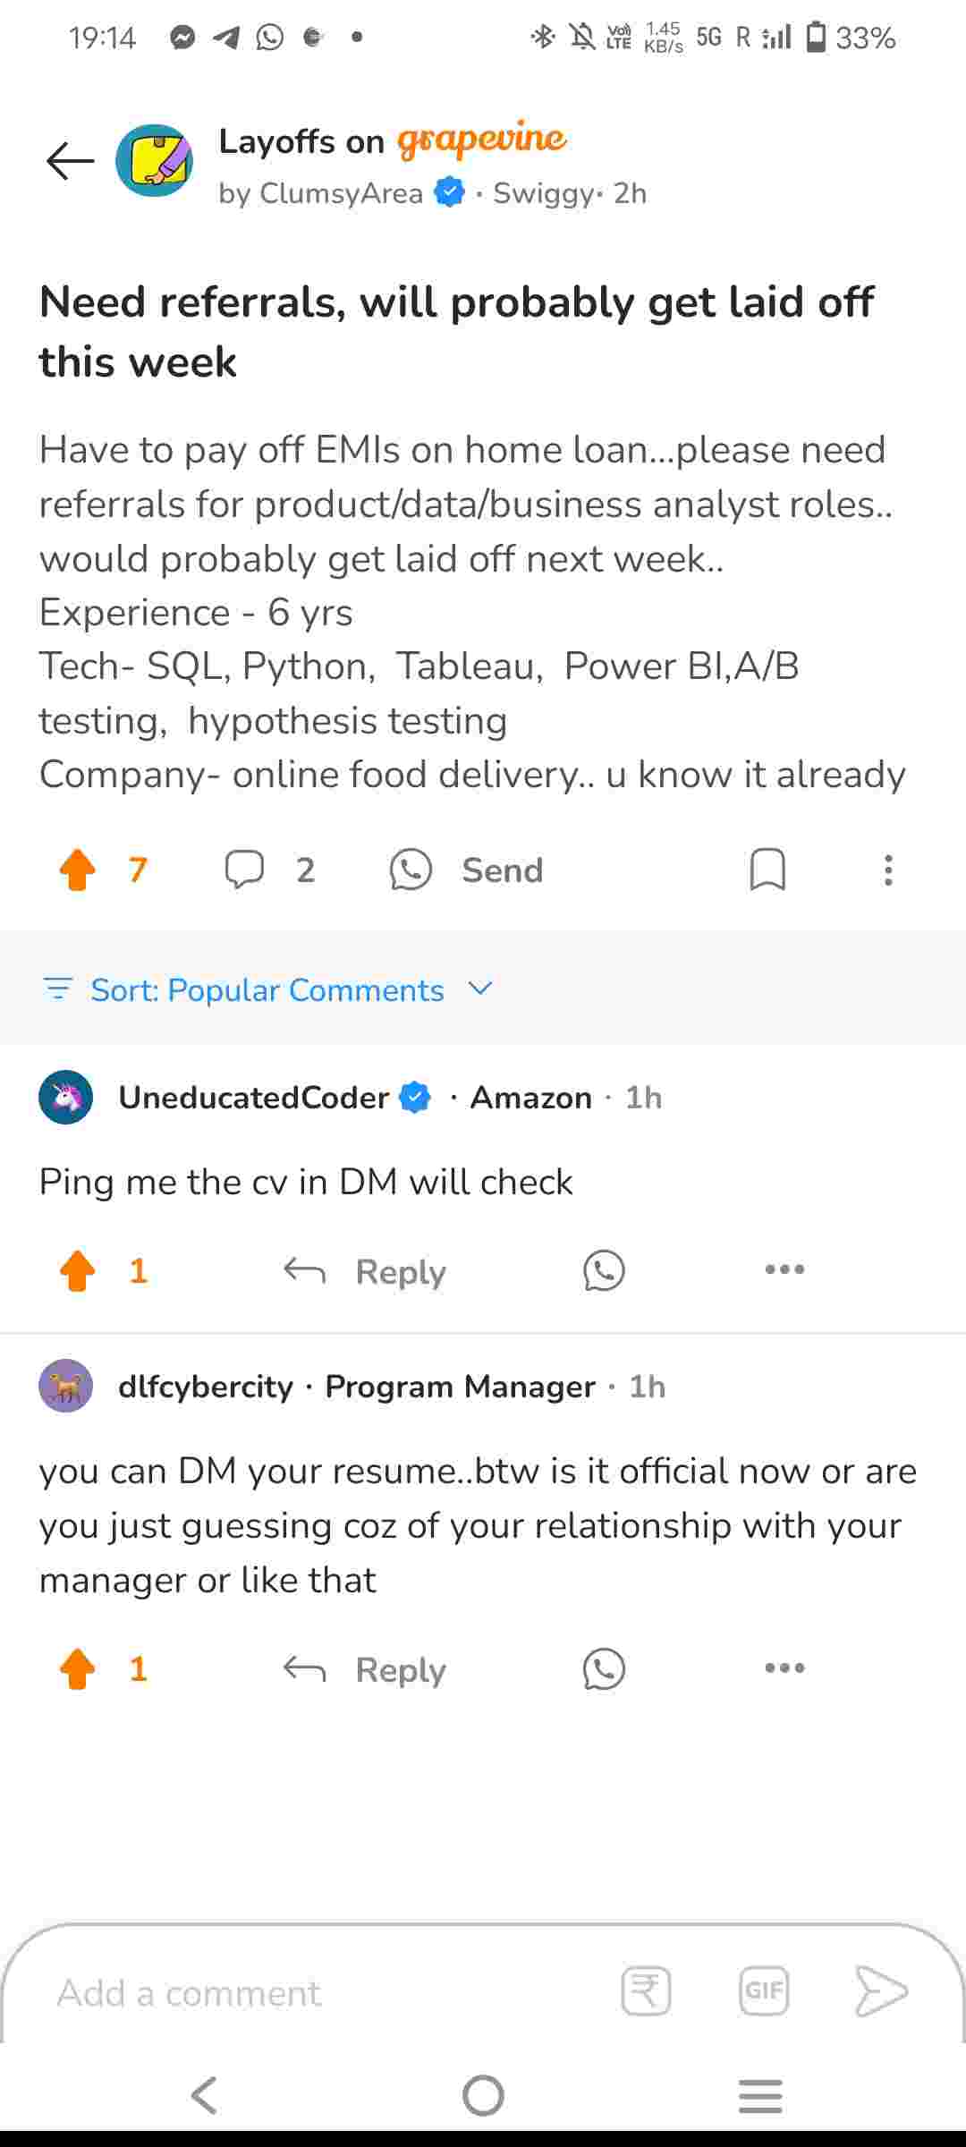Tap the rupee icon in comment bar
Viewport: 966px width, 2147px height.
point(646,1991)
